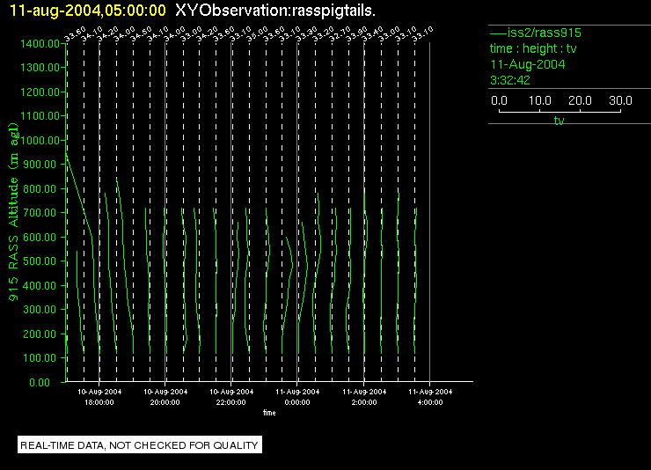Click the tv scale bar line

[x=560, y=111]
